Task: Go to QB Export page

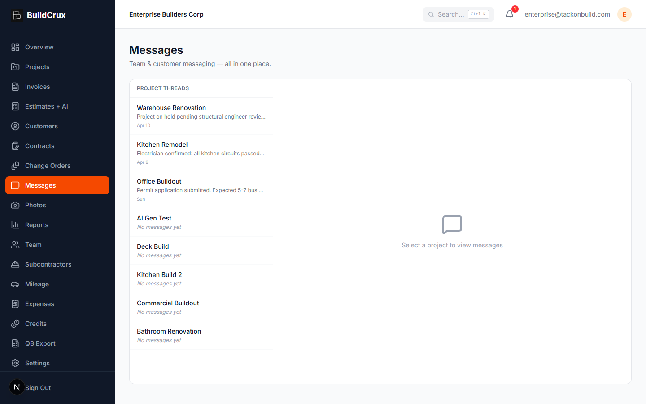Action: point(57,343)
